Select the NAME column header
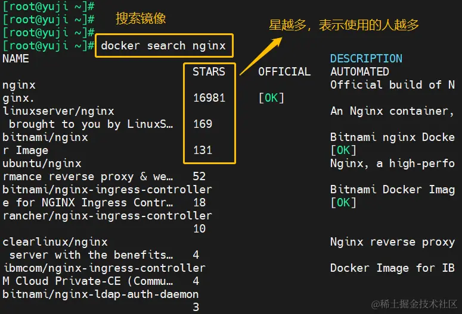Viewport: 462px width, 314px height. click(x=15, y=59)
